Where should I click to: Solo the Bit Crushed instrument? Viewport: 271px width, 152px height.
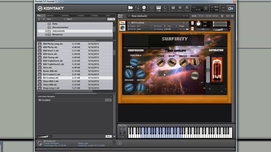pos(192,23)
